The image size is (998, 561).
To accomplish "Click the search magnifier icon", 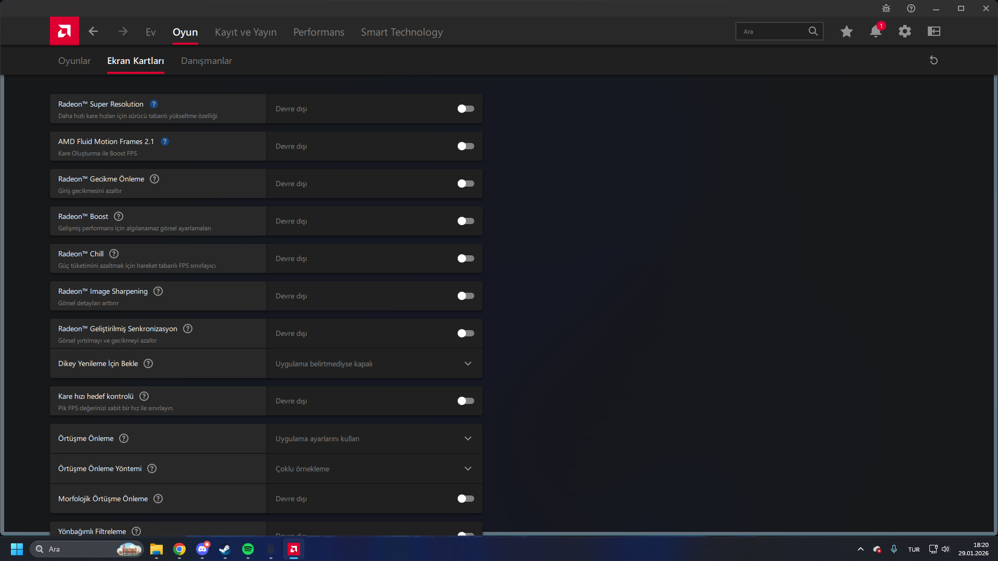I will click(813, 31).
